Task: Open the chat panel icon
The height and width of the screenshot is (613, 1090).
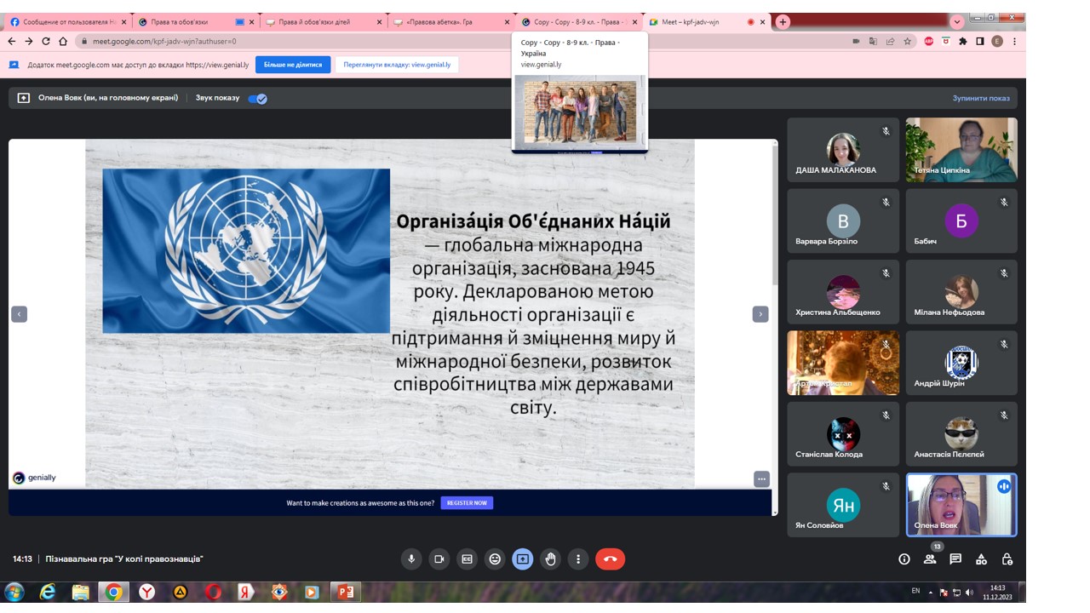Action: (955, 559)
